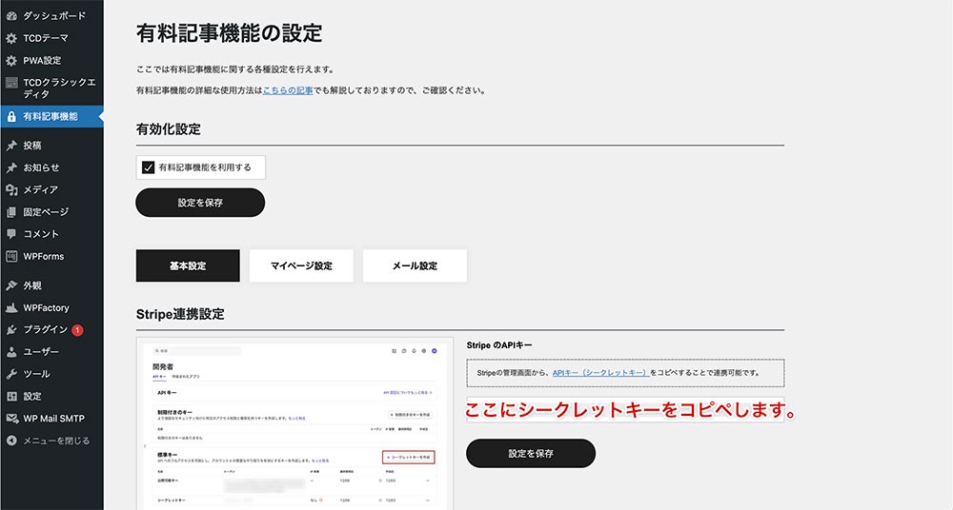The height and width of the screenshot is (510, 953).
Task: Click the sliders icon next to 設定
Action: (11, 397)
